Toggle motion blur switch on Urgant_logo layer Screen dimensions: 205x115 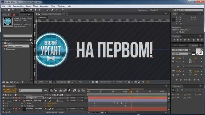(x=58, y=101)
